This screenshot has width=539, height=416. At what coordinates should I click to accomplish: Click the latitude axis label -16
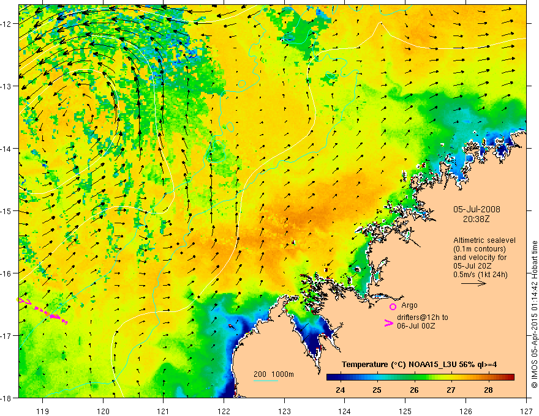7,273
